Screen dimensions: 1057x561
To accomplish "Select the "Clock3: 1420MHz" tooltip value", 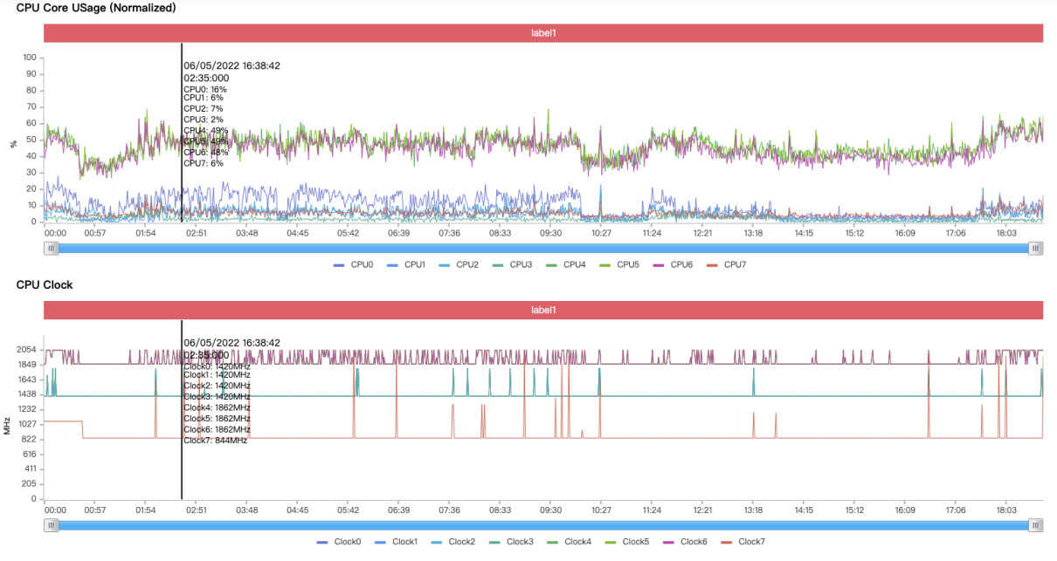I will point(217,396).
